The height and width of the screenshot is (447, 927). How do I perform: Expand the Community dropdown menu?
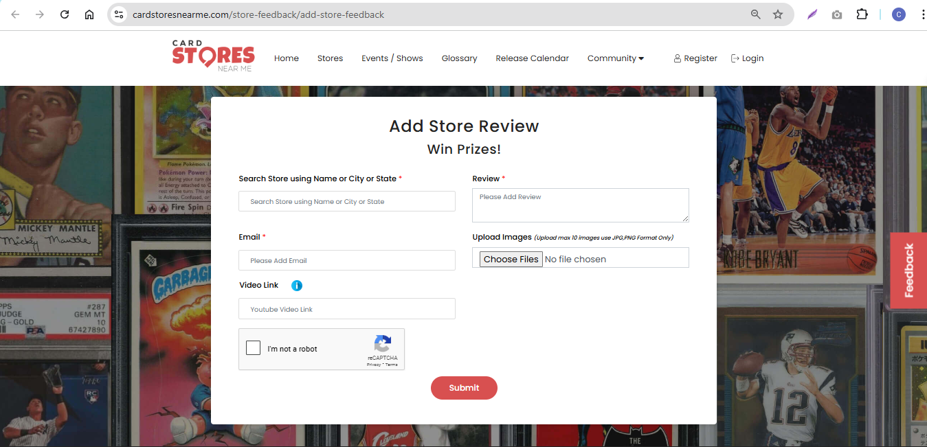pos(615,58)
